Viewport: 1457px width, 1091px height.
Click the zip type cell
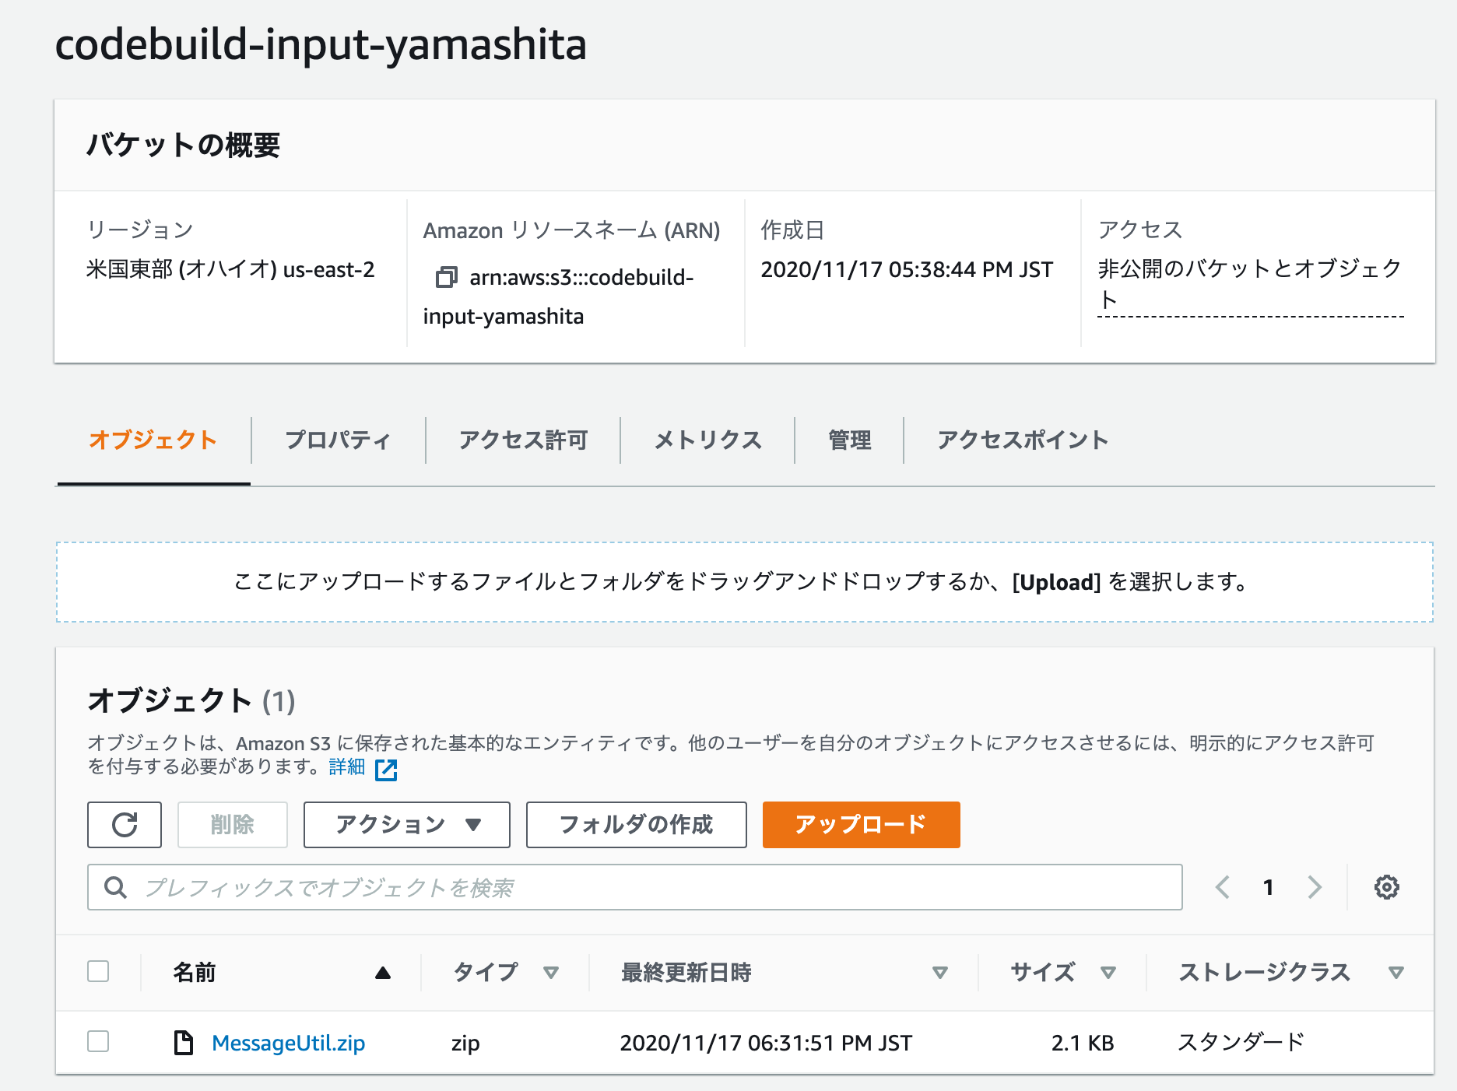click(x=465, y=1044)
